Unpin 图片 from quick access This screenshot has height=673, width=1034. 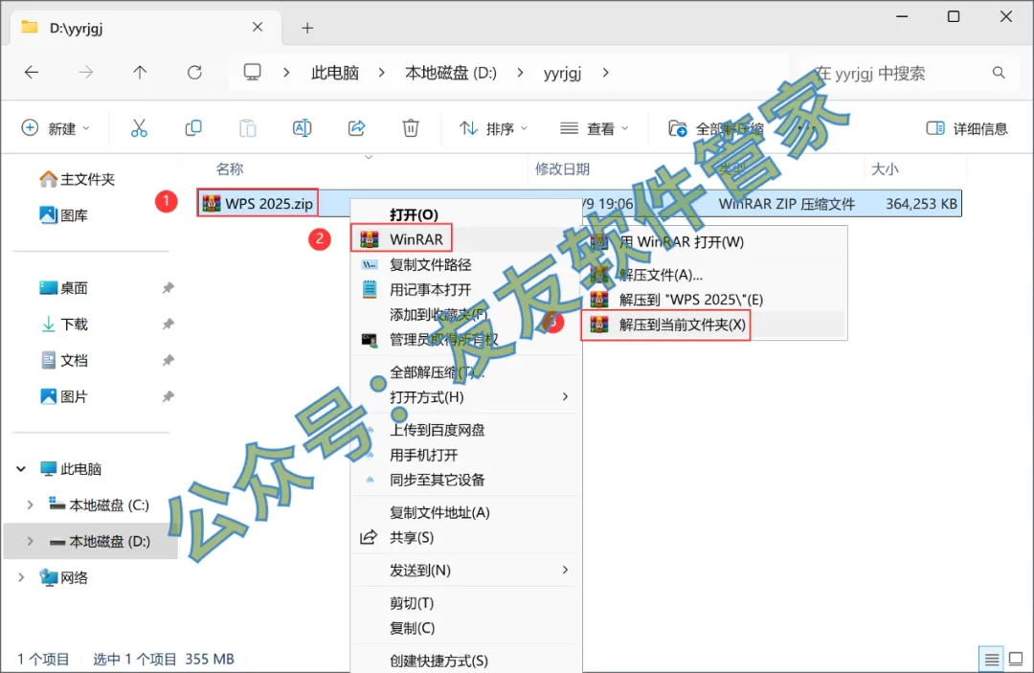(169, 397)
